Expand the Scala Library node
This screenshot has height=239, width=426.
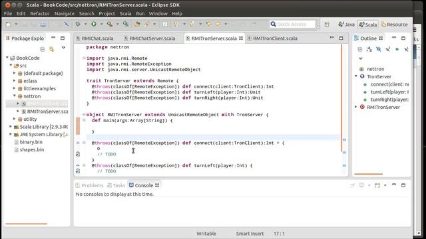[11, 126]
